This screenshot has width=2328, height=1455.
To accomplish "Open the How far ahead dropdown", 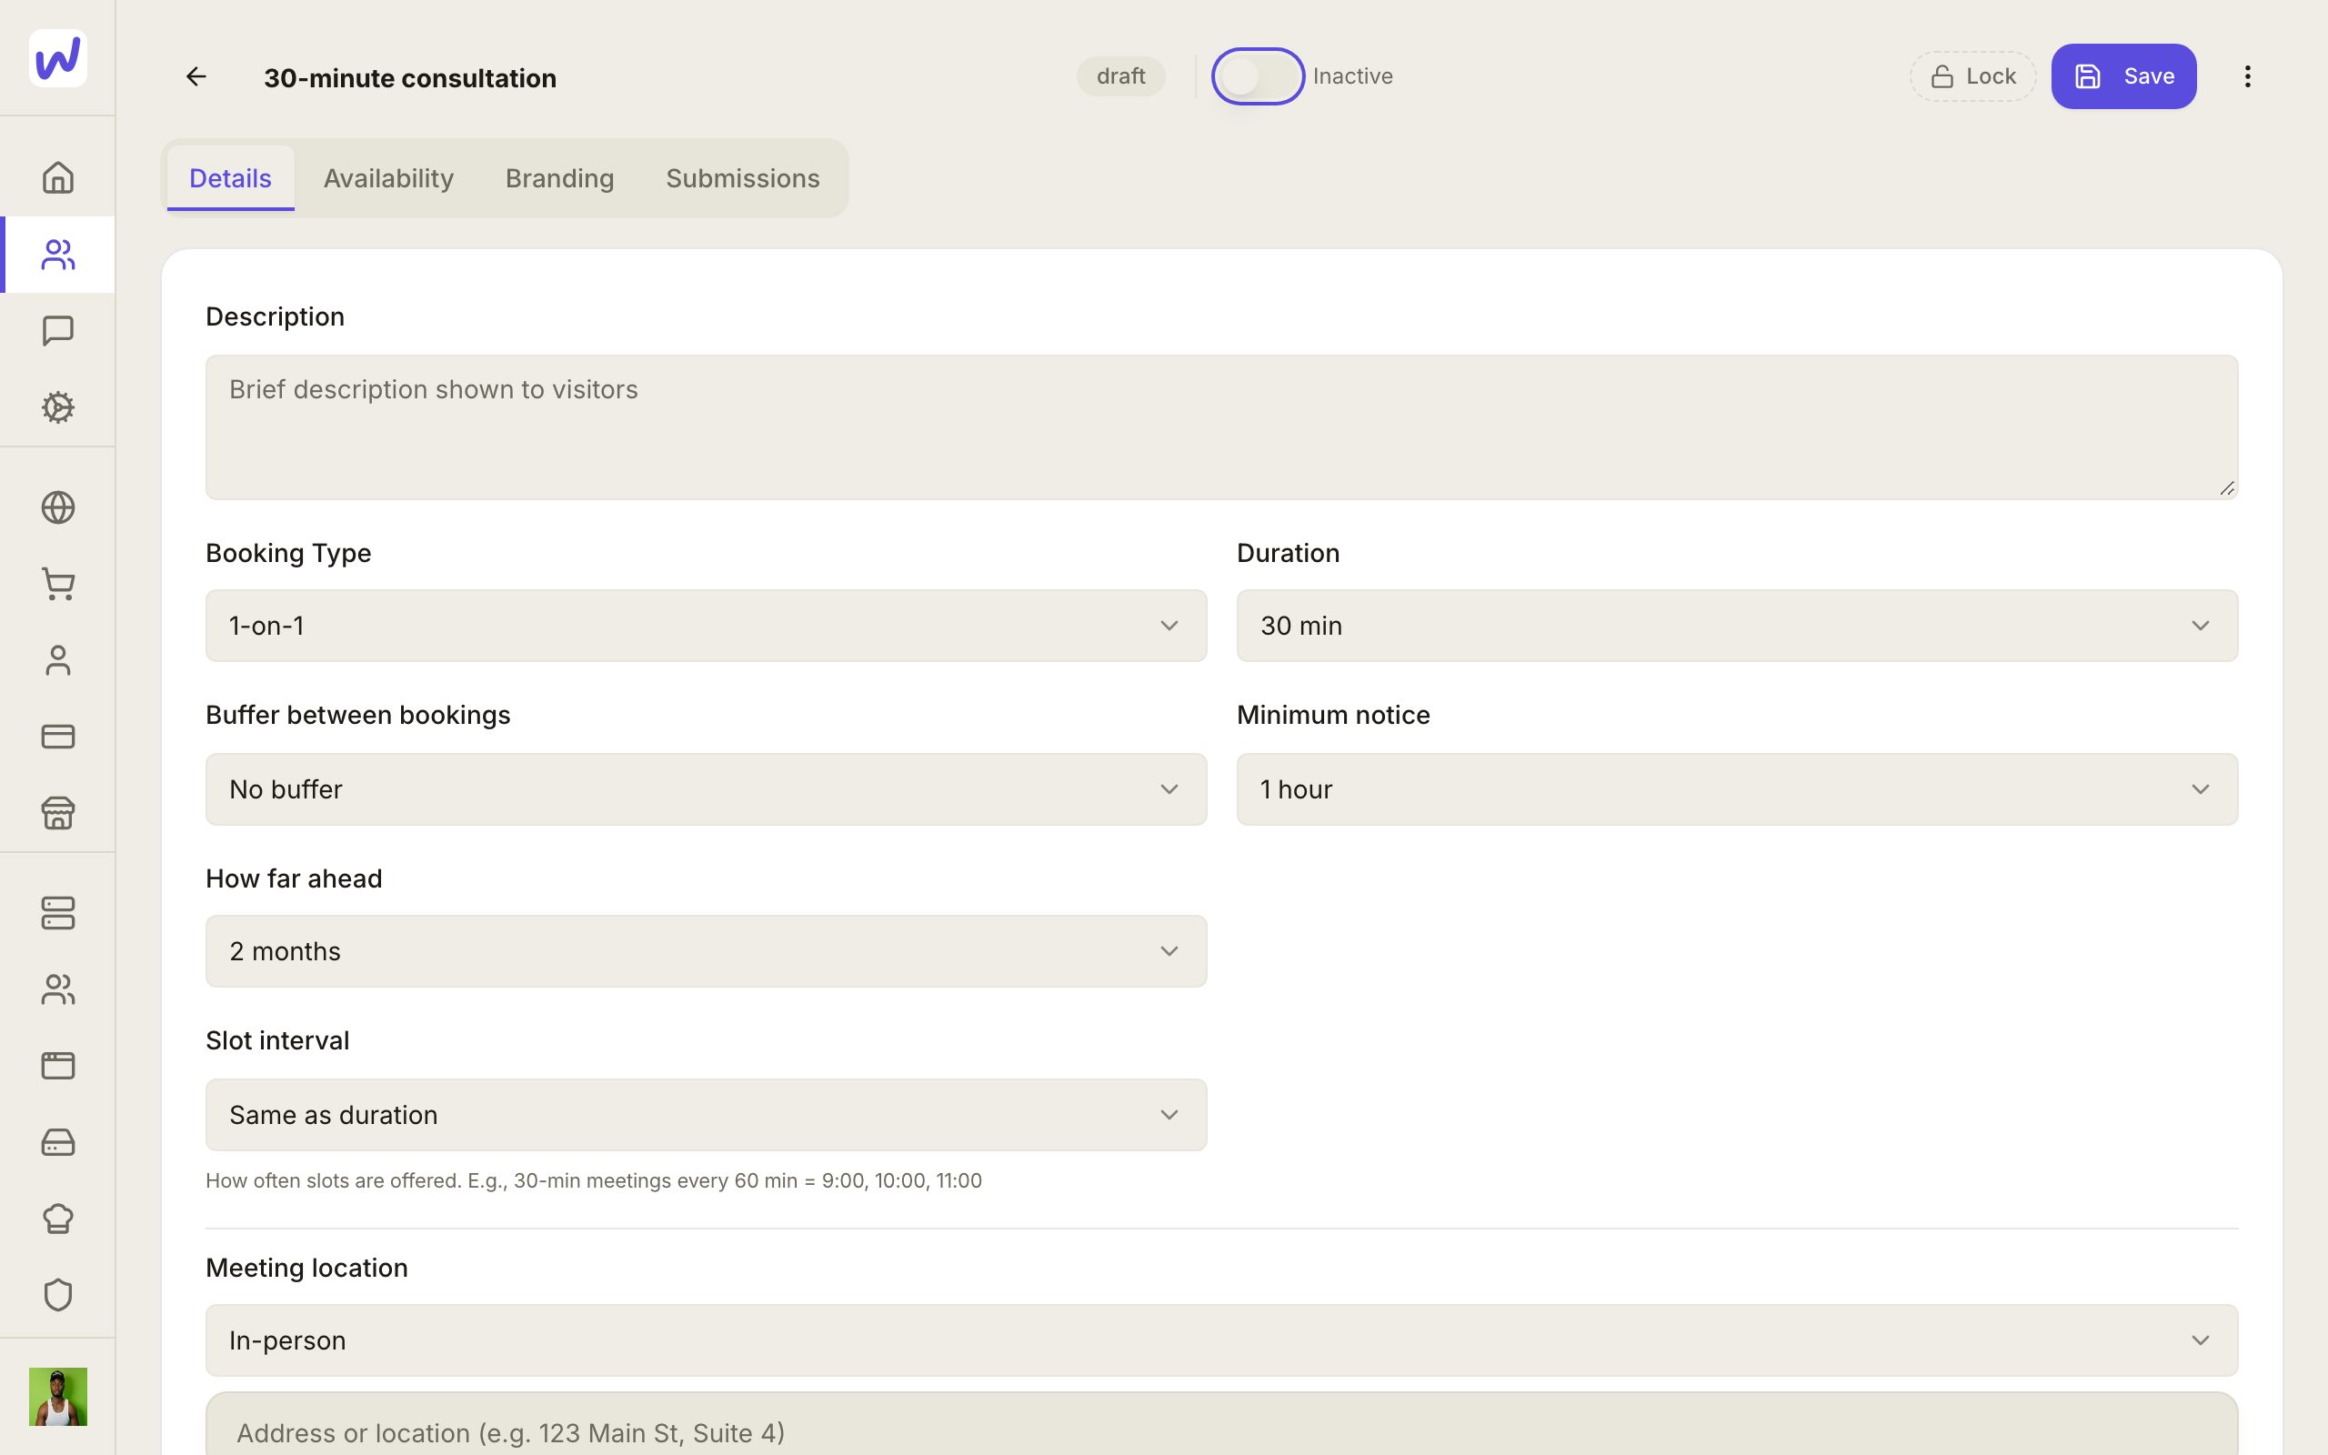I will pos(706,951).
